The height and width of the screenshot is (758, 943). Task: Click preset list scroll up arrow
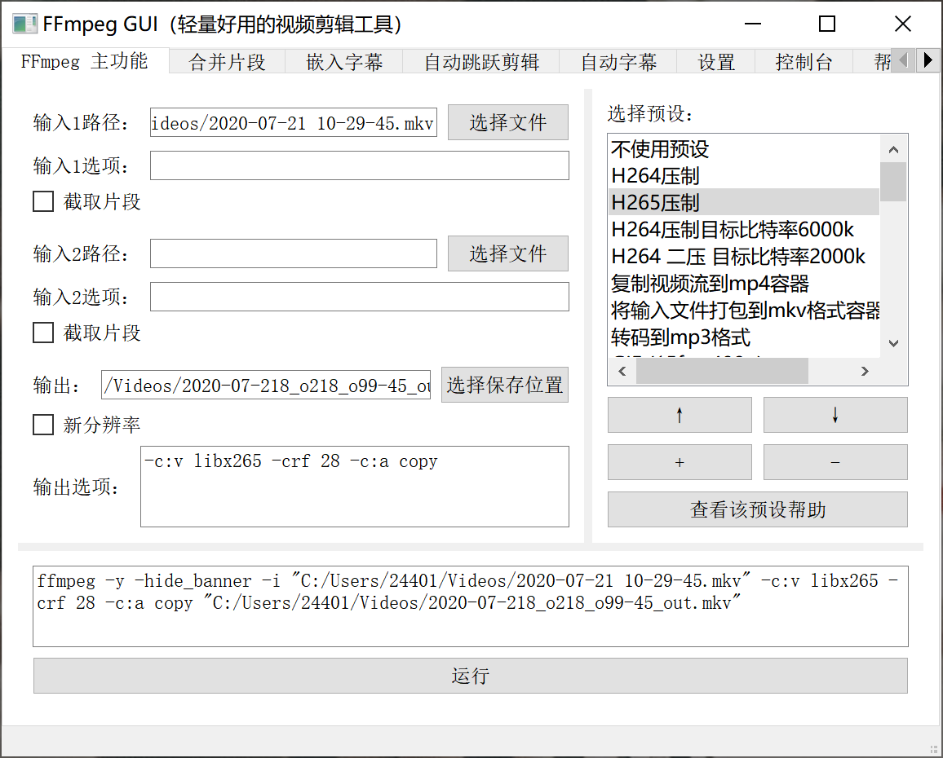894,150
